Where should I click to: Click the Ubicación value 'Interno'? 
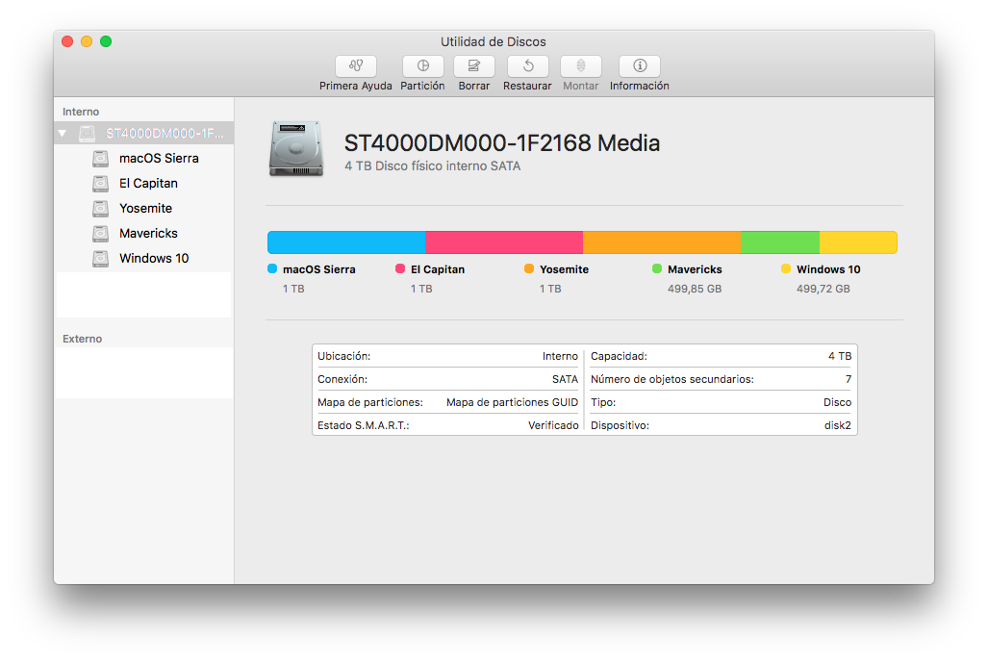[560, 357]
